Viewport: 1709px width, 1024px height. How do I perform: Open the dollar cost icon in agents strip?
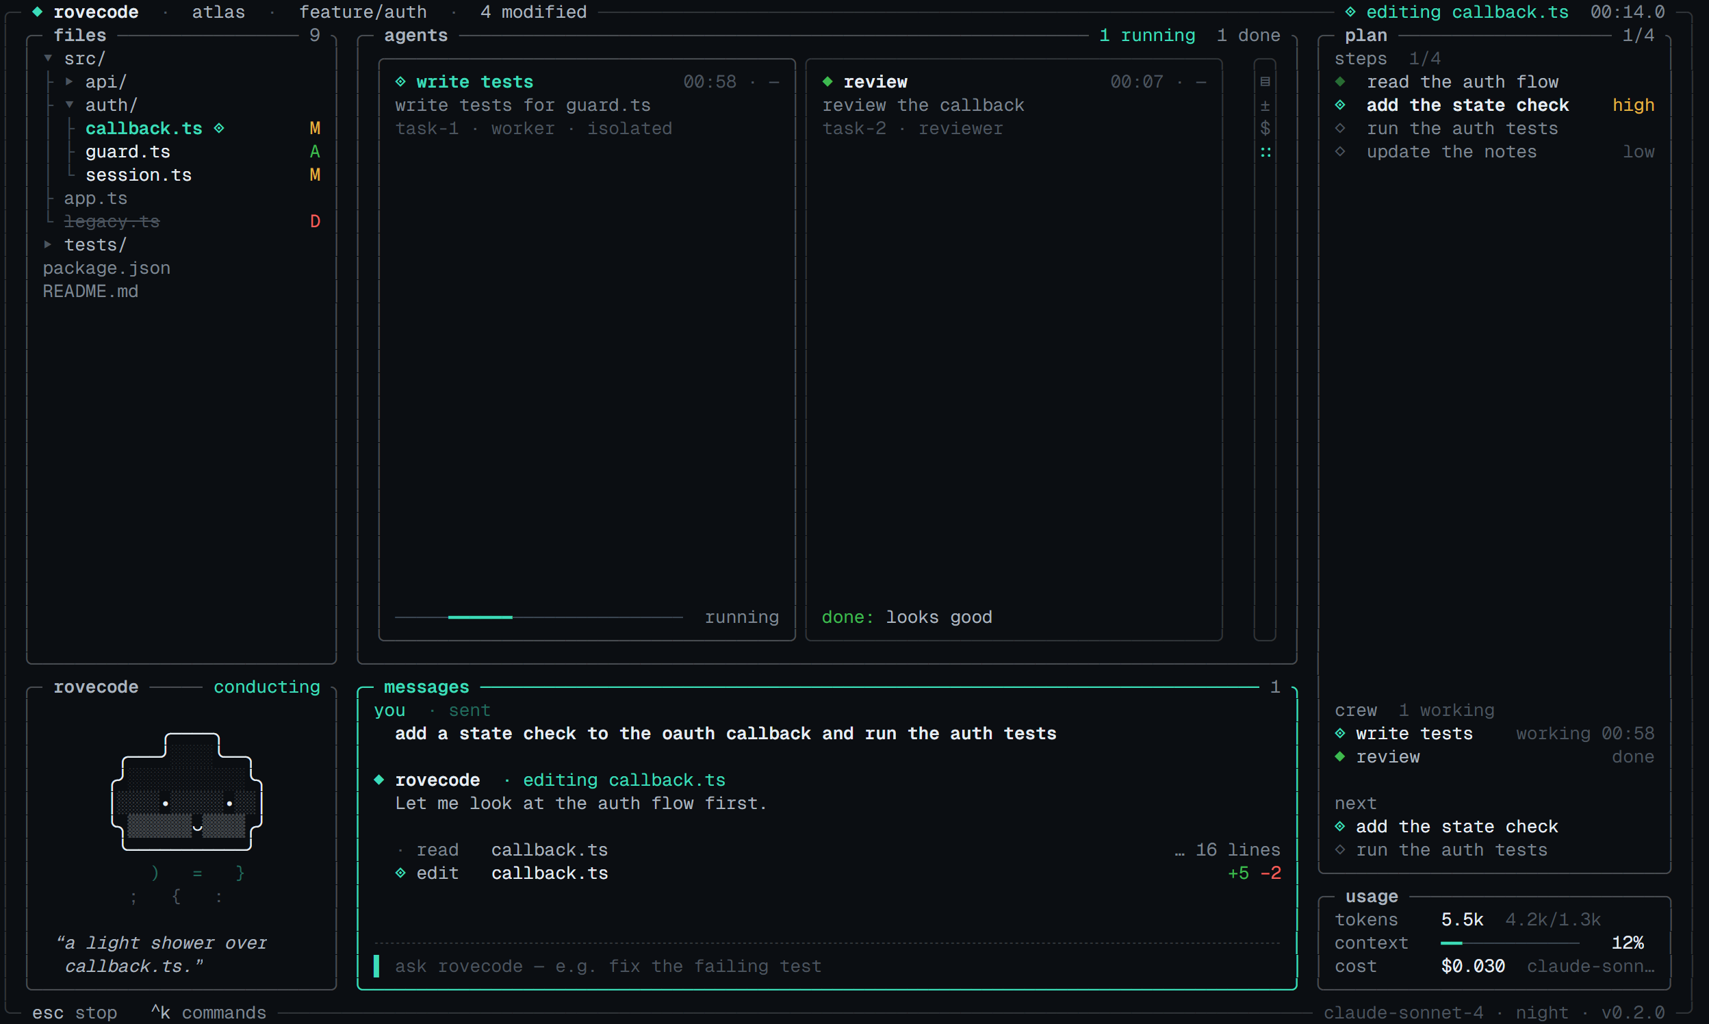pyautogui.click(x=1265, y=129)
